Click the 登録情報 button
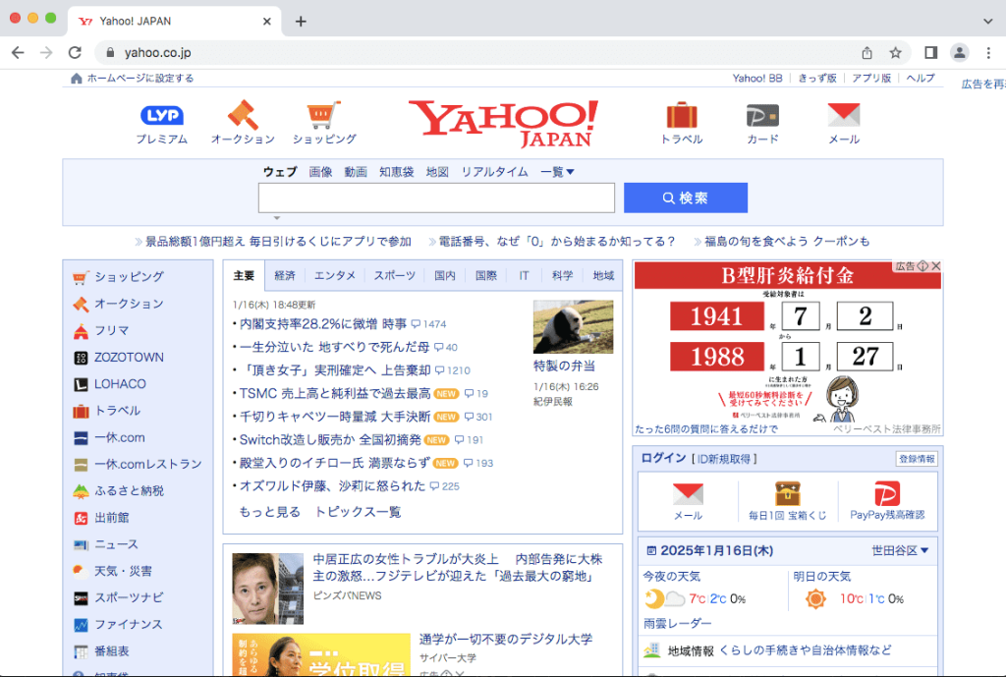Image resolution: width=1006 pixels, height=677 pixels. point(917,459)
